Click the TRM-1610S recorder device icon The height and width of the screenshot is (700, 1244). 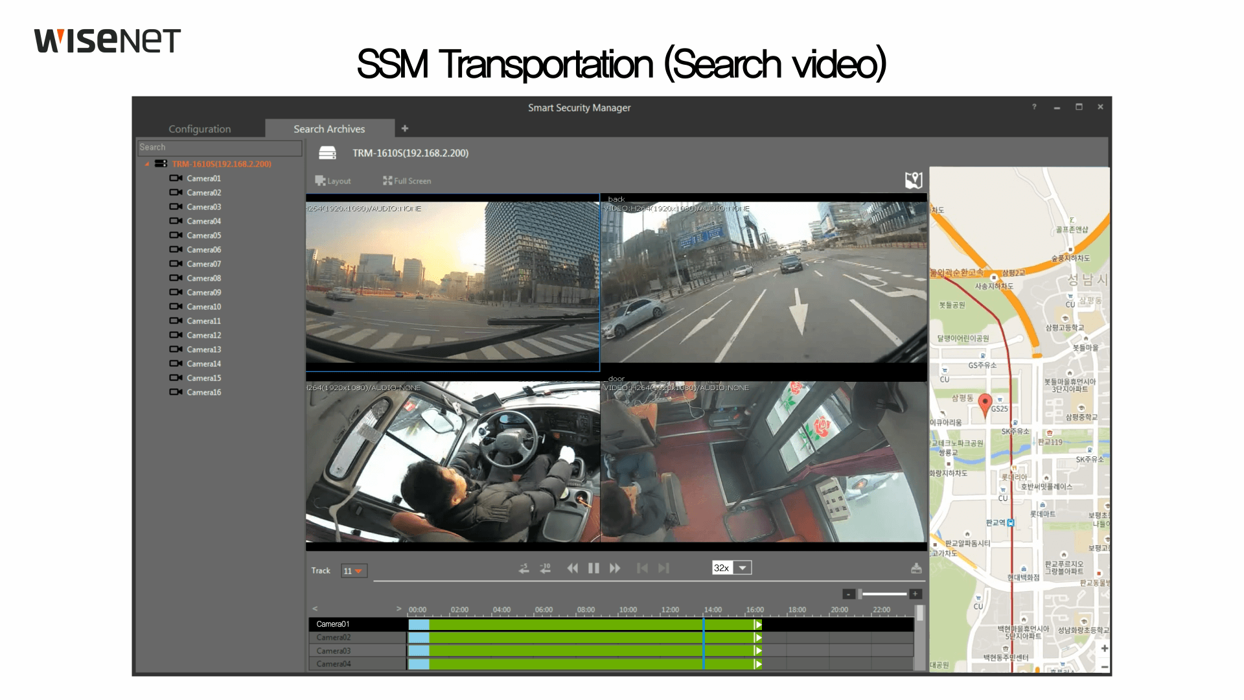pos(327,153)
